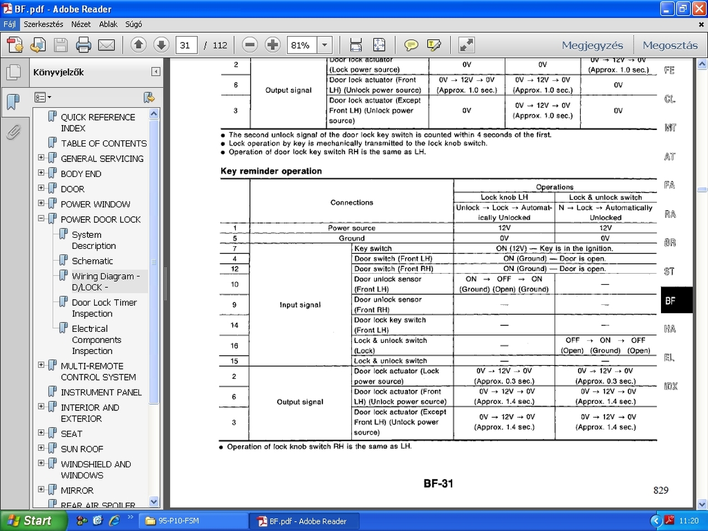Go to System Description bookmark
Screen dimensions: 708x531
93,240
